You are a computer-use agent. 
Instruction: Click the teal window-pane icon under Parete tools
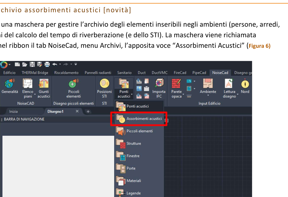coord(189,89)
